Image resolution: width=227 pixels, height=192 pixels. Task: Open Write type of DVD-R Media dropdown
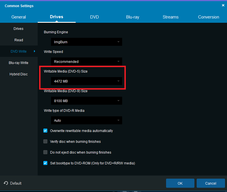click(86, 121)
